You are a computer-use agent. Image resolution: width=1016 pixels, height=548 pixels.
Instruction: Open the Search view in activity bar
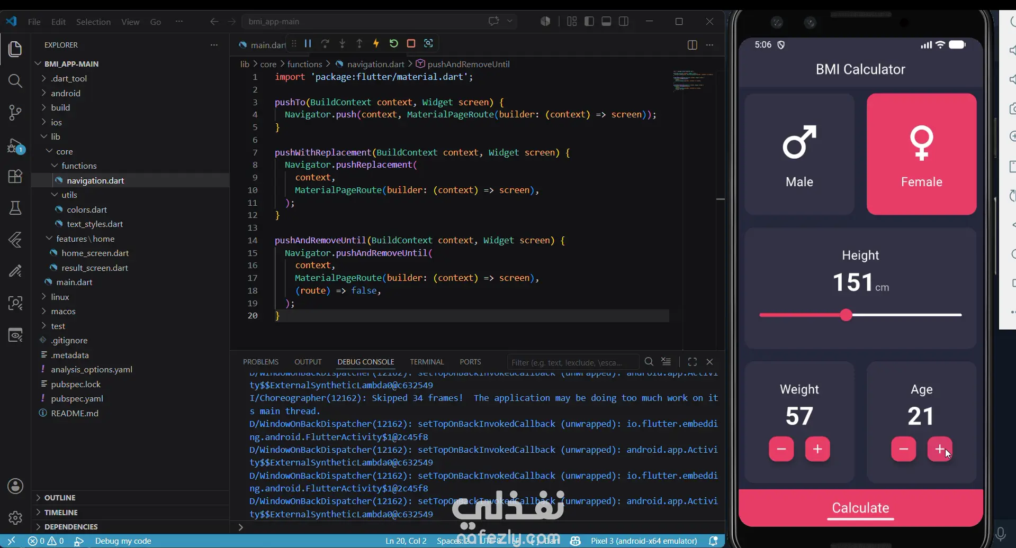(15, 81)
